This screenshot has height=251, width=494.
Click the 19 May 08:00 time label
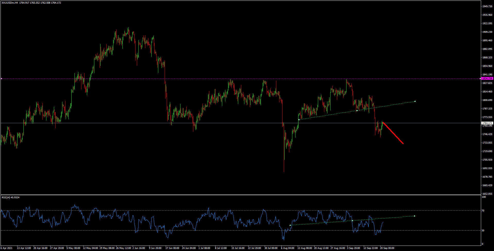pyautogui.click(x=107, y=248)
